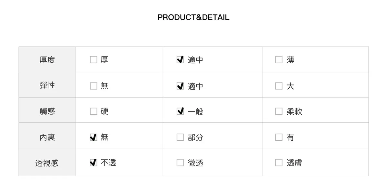The height and width of the screenshot is (185, 387).
Task: Check the 柔軟 texture checkbox
Action: coord(279,111)
